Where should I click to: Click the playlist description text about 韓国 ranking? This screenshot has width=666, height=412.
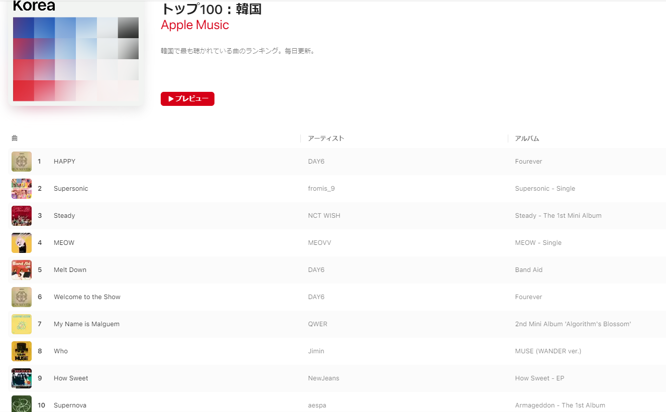[238, 51]
